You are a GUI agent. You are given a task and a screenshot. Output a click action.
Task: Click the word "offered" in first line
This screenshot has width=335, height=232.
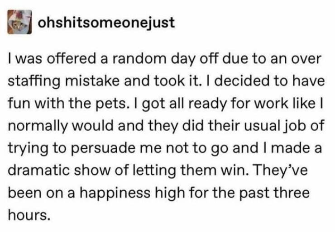tap(72, 59)
